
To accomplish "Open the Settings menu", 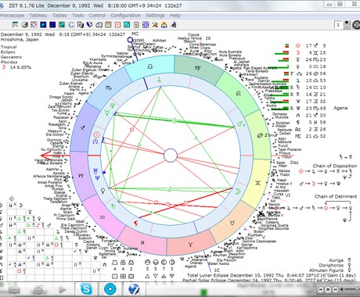I will [x=155, y=16].
